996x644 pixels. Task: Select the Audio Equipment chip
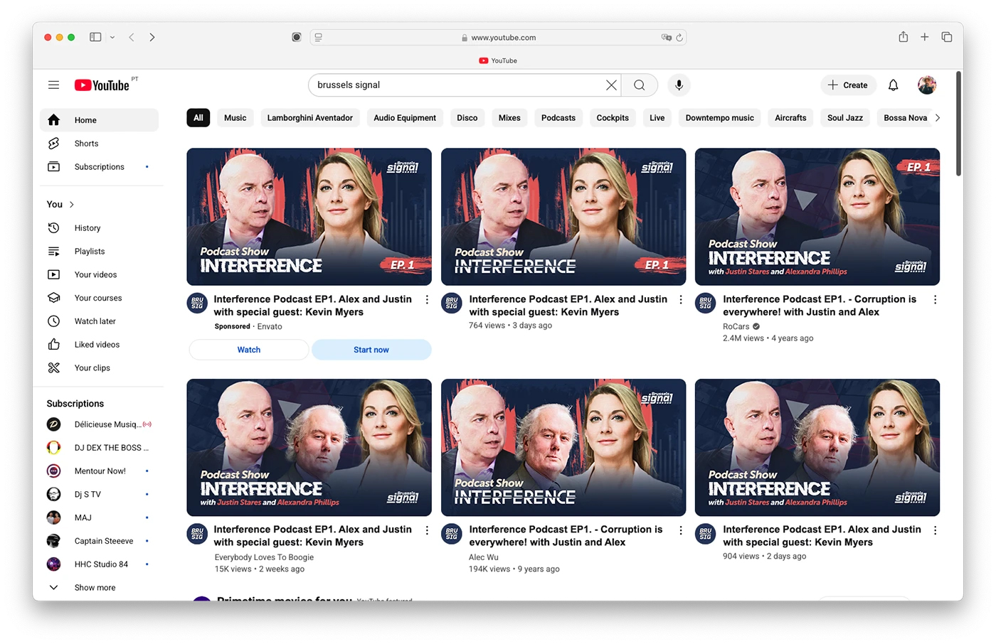pyautogui.click(x=405, y=118)
